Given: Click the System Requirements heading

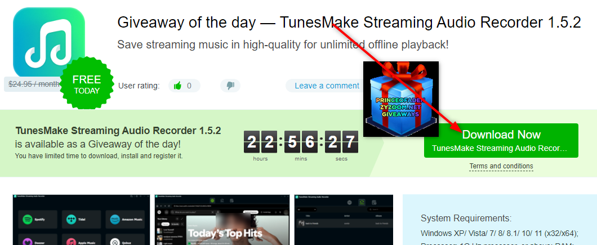Looking at the screenshot, I should (466, 219).
